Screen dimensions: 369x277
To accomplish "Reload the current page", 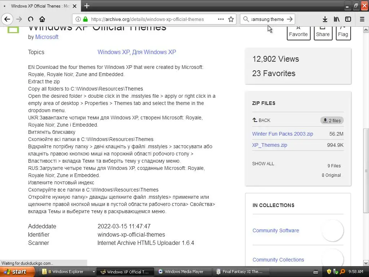I will (31, 19).
